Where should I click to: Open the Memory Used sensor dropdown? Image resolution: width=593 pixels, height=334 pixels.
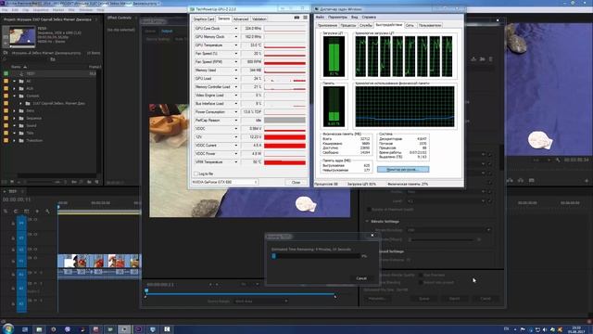(236, 71)
